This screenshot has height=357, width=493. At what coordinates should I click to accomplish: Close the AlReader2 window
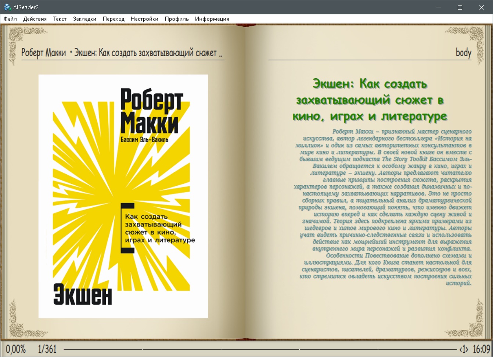tap(482, 7)
